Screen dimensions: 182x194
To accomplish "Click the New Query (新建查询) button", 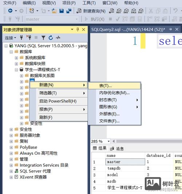I will [91, 11].
